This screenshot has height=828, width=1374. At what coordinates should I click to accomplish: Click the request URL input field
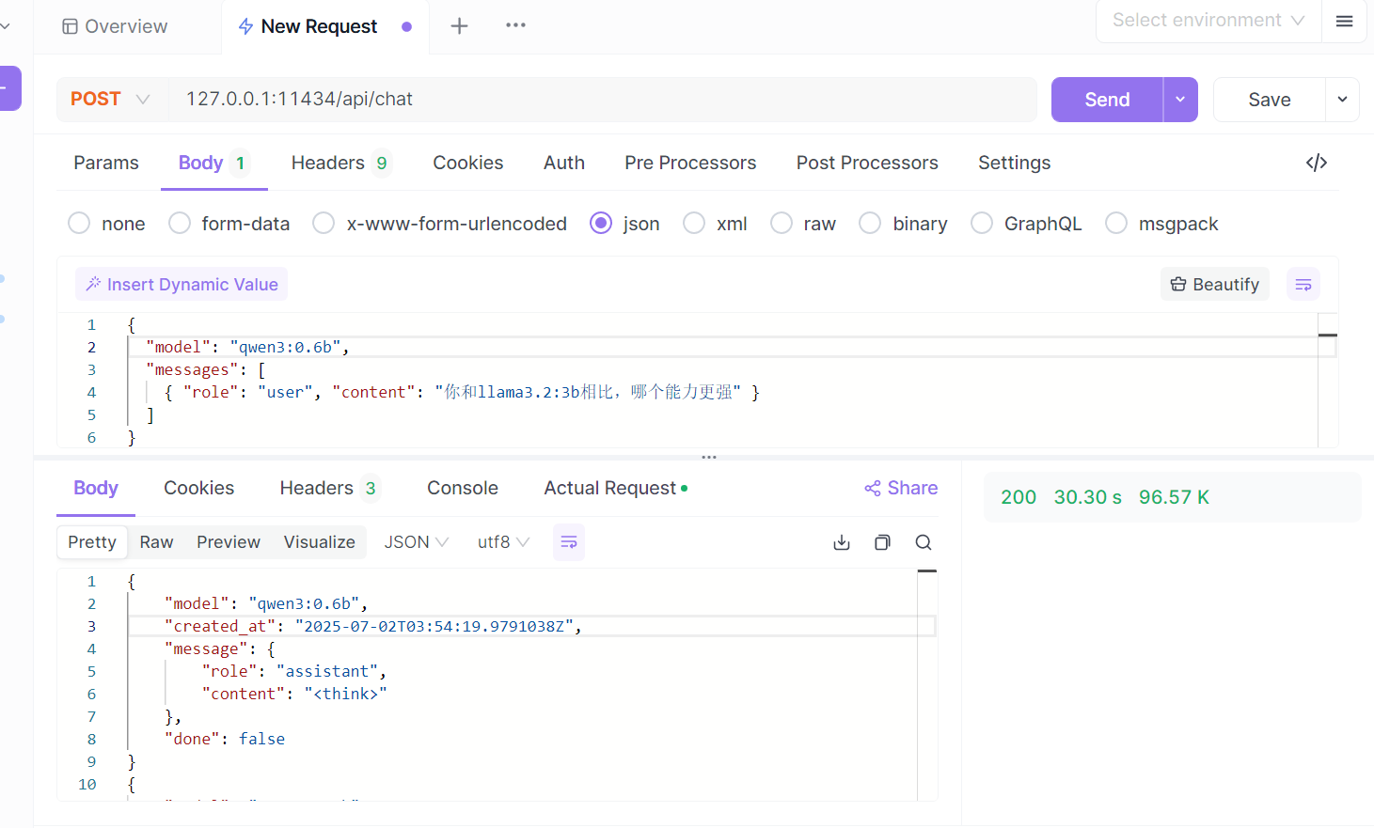[602, 100]
